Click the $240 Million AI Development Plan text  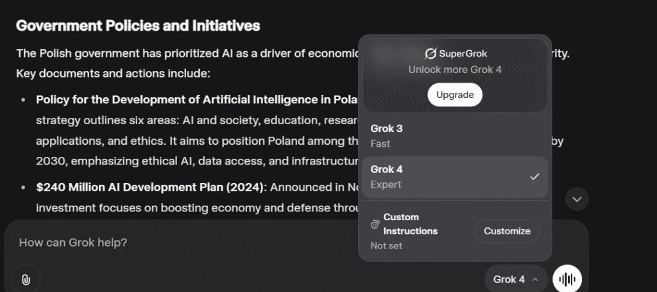point(149,187)
